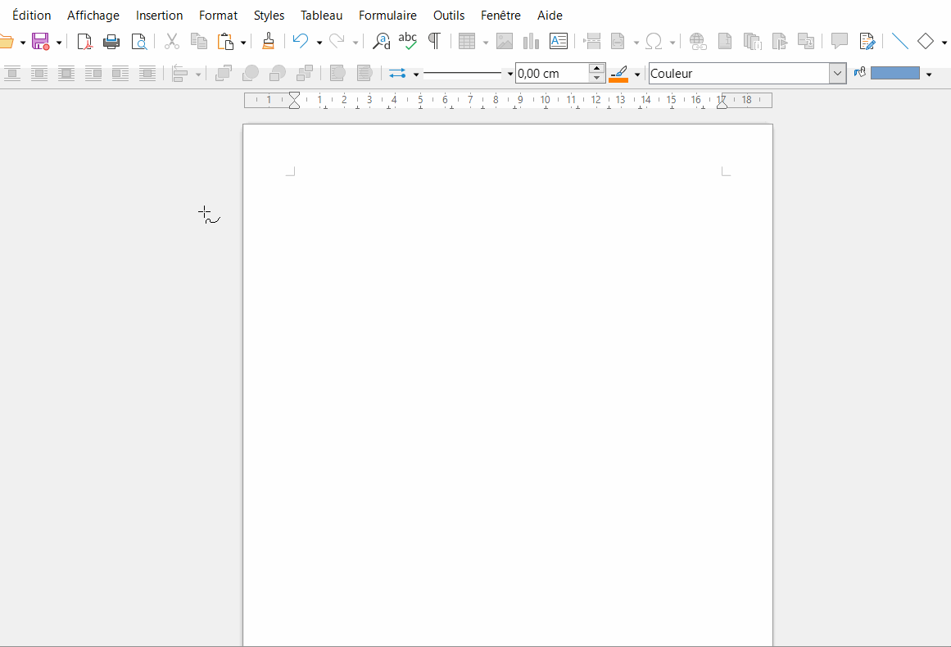Open the Aide menu

[550, 16]
